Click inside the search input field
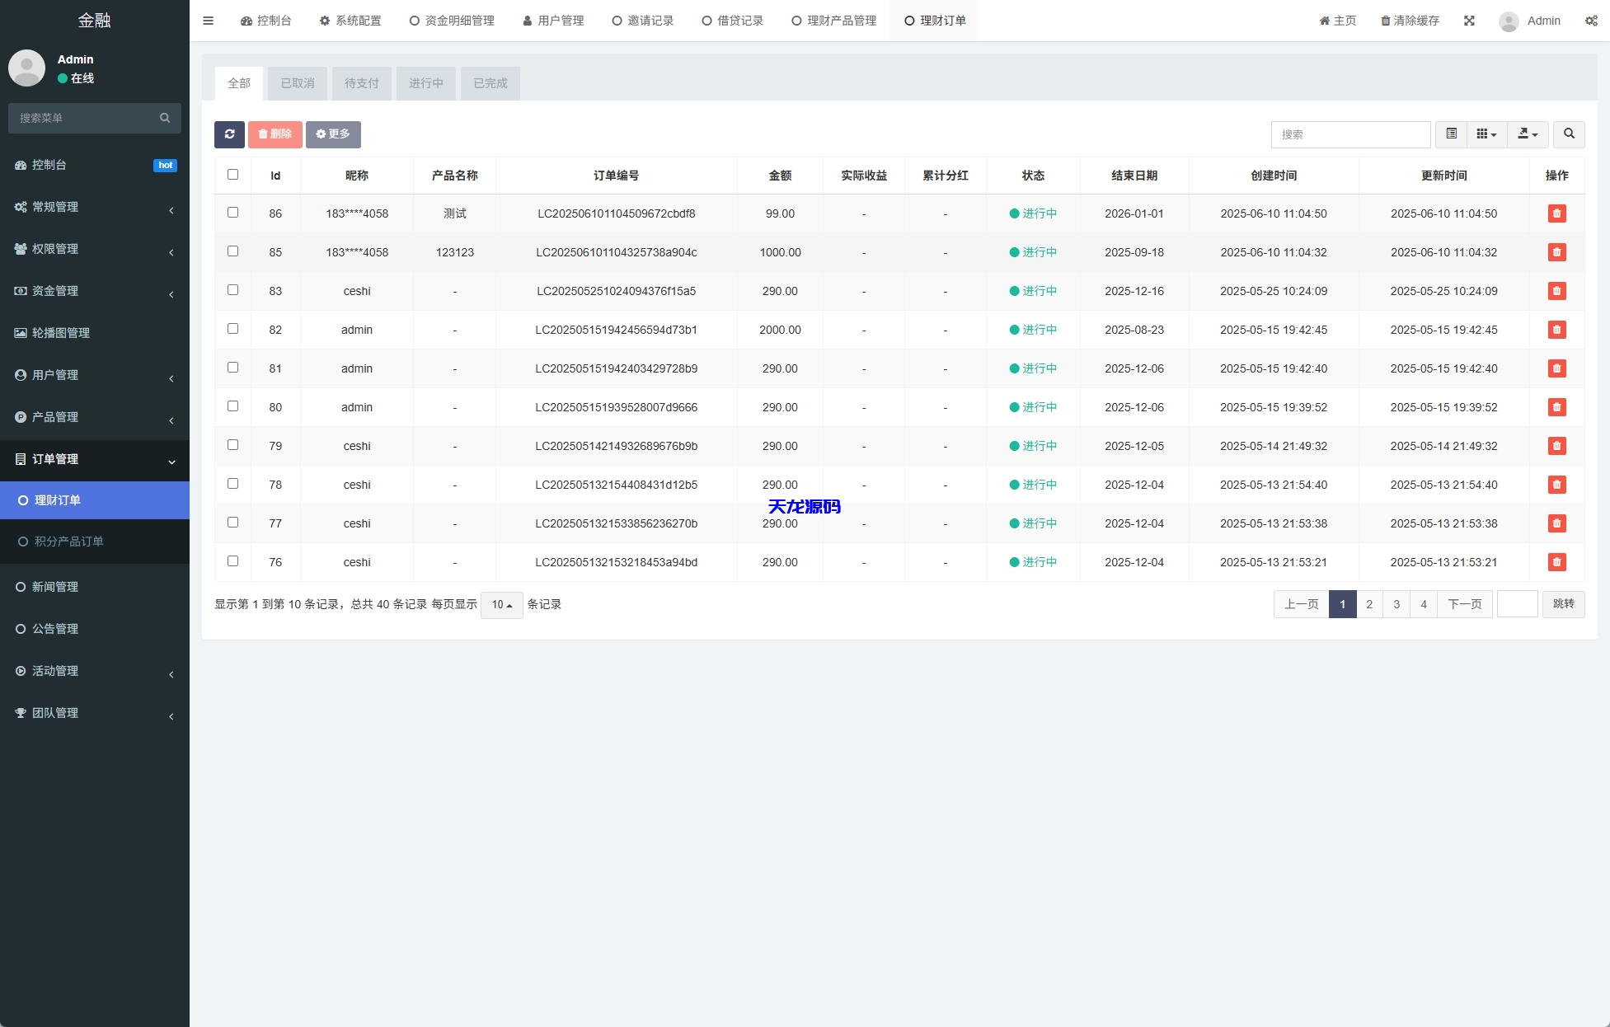 [1350, 134]
